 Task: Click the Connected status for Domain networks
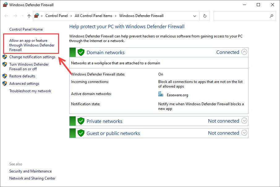(228, 52)
